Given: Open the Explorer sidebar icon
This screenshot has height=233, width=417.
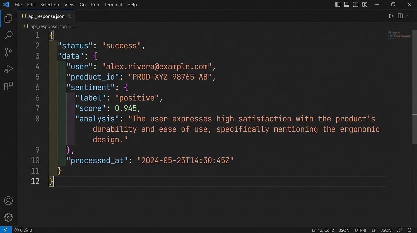Looking at the screenshot, I should click(x=8, y=18).
